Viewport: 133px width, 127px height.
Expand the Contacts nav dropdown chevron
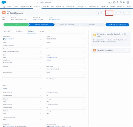tap(74, 7)
